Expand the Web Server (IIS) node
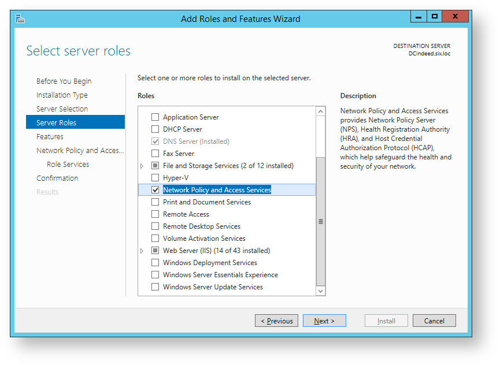This screenshot has width=500, height=365. click(x=142, y=251)
